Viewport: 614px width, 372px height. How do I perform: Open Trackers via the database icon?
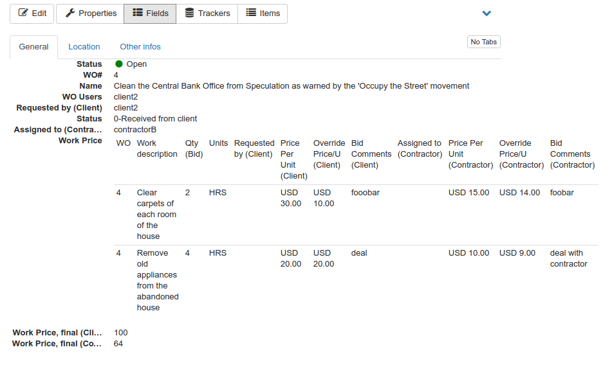coord(207,13)
